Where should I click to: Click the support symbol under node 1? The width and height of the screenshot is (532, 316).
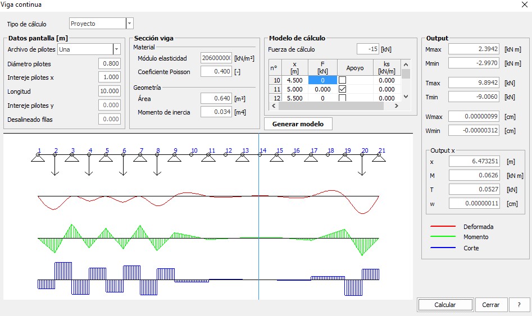39,158
